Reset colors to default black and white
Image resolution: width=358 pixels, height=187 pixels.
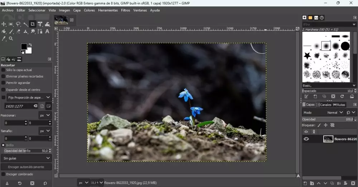[x=22, y=52]
